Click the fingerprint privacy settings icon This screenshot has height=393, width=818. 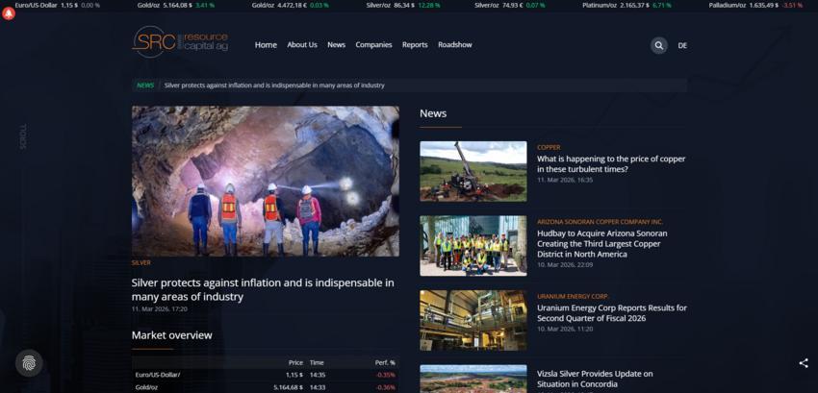30,362
